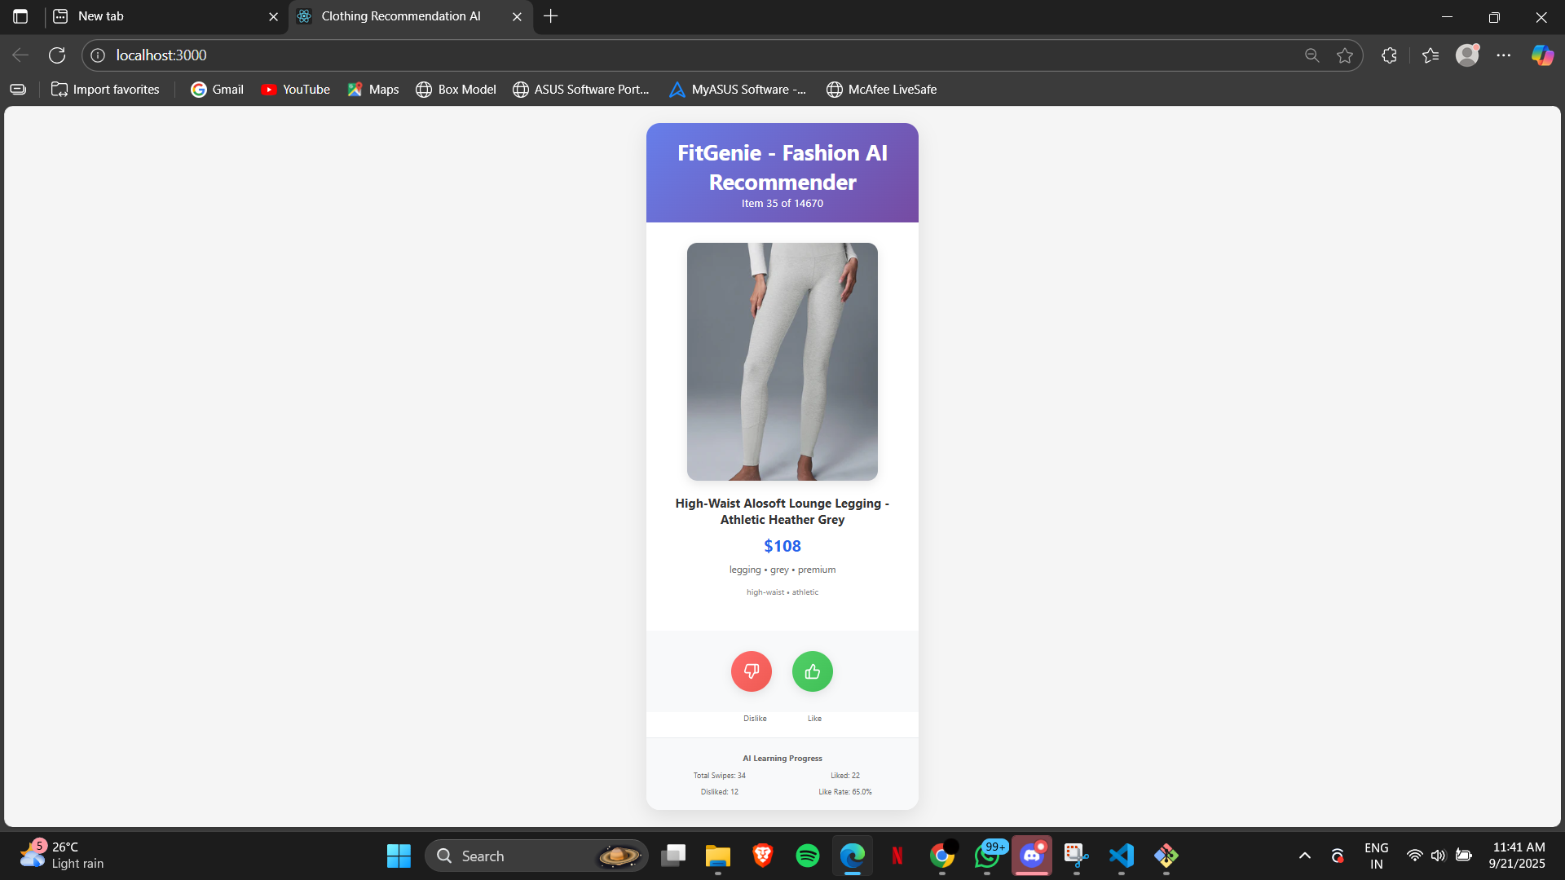Open the Favorites hub icon
Image resolution: width=1565 pixels, height=880 pixels.
pyautogui.click(x=1430, y=55)
